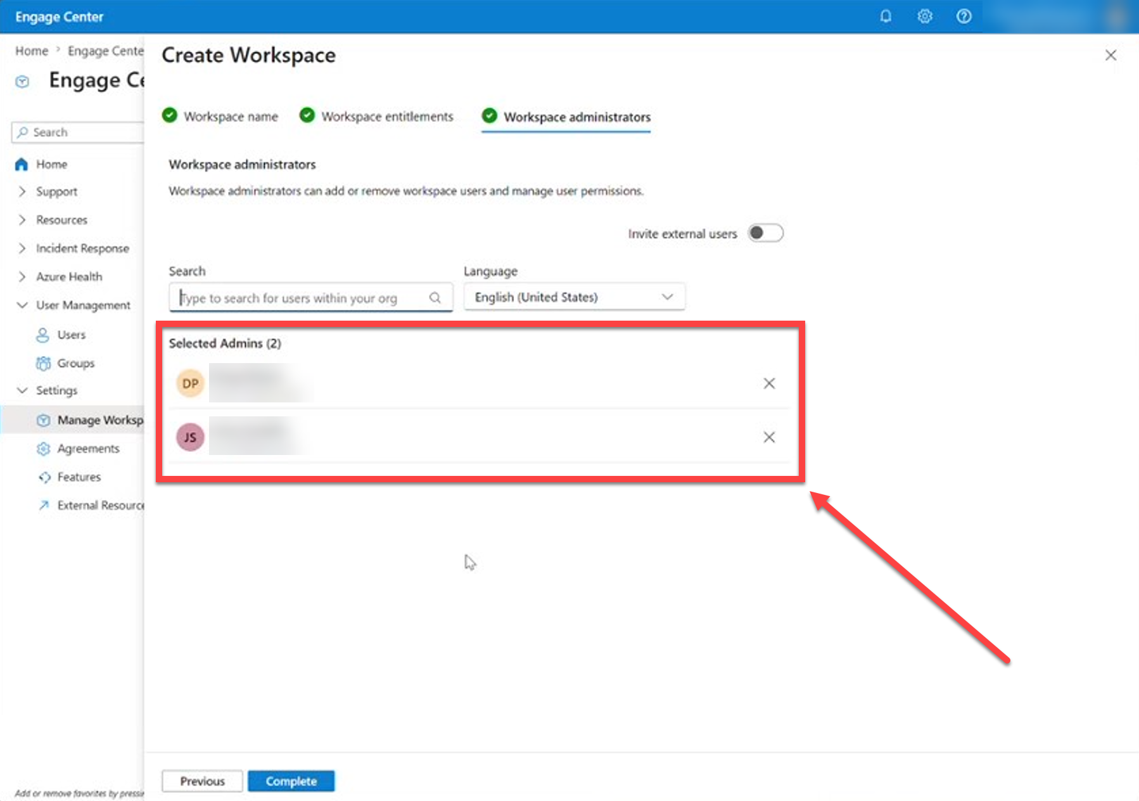This screenshot has width=1139, height=801.
Task: Click the Features code icon
Action: 44,477
